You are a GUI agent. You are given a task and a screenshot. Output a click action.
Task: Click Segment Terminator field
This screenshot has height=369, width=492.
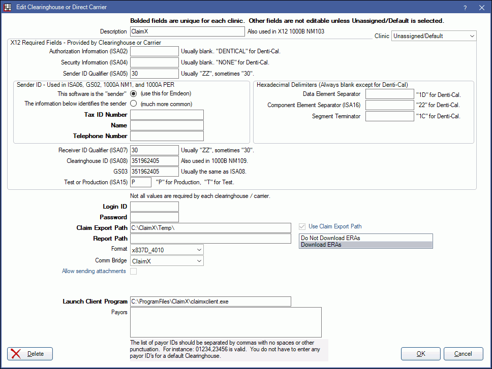[390, 116]
